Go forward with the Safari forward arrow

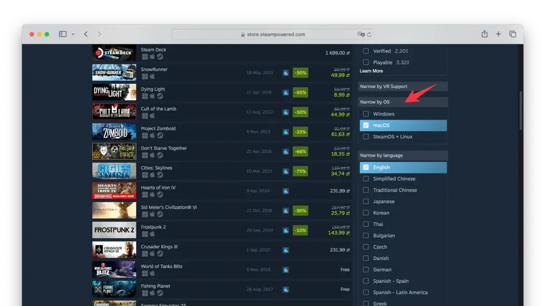click(99, 34)
